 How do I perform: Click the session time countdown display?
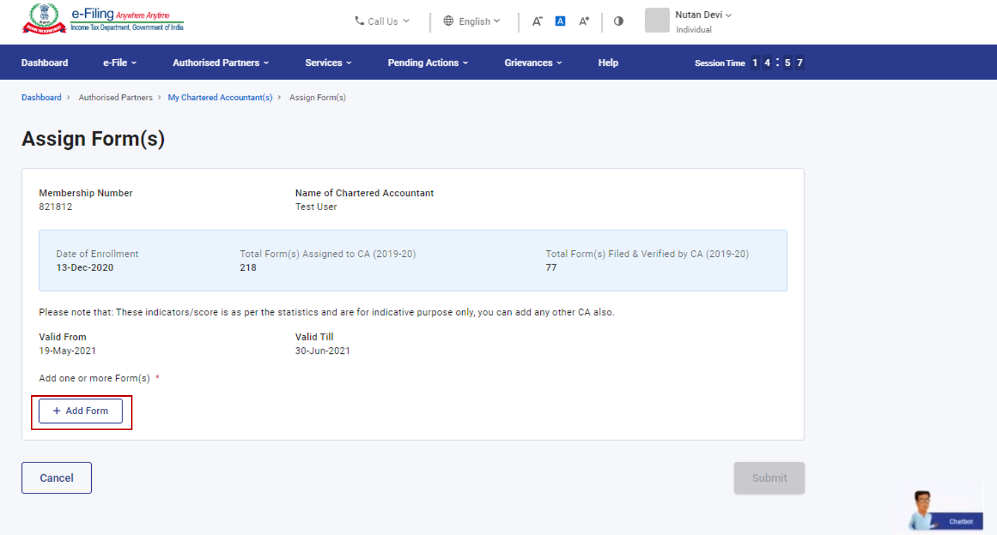click(777, 63)
